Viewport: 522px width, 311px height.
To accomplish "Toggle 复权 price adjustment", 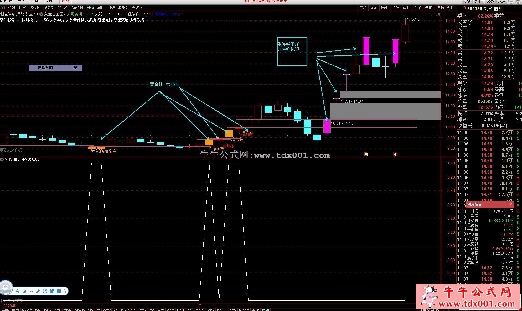I will coord(363,8).
